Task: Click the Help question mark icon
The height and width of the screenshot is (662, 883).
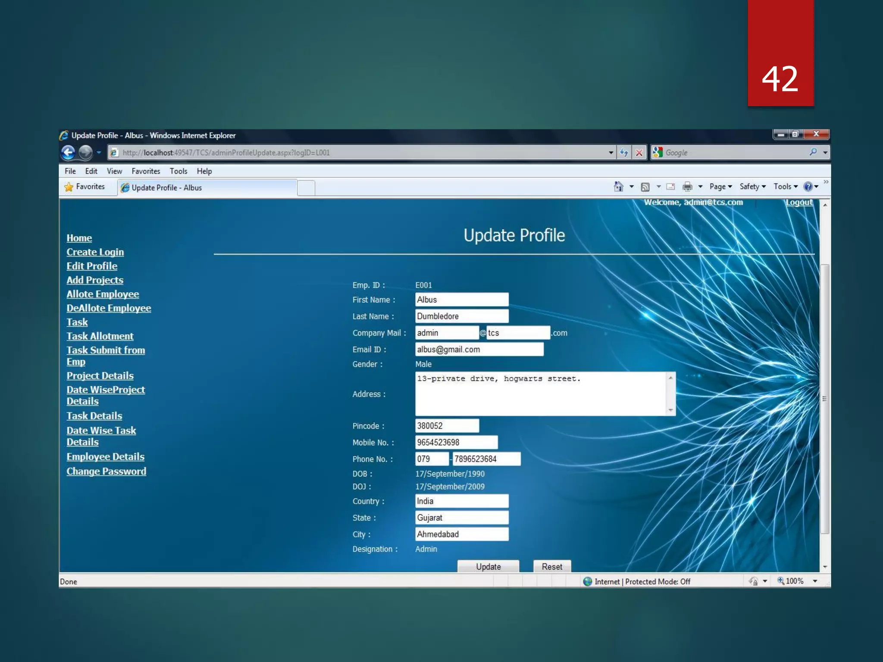Action: click(x=808, y=187)
